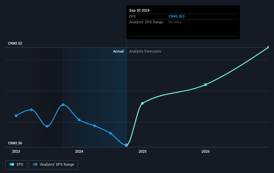Click the 2026 x-axis label
The height and width of the screenshot is (173, 274).
coord(206,151)
